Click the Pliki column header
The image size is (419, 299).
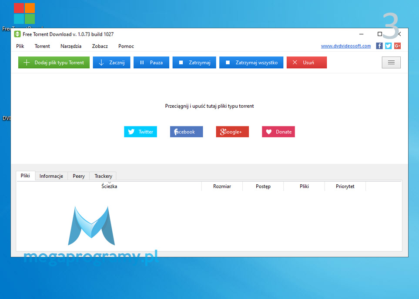tap(304, 186)
